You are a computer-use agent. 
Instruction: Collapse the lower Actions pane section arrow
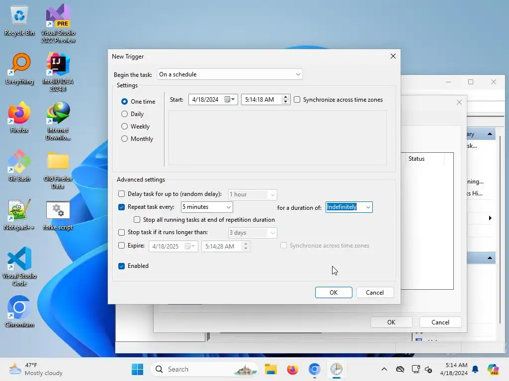pyautogui.click(x=490, y=258)
